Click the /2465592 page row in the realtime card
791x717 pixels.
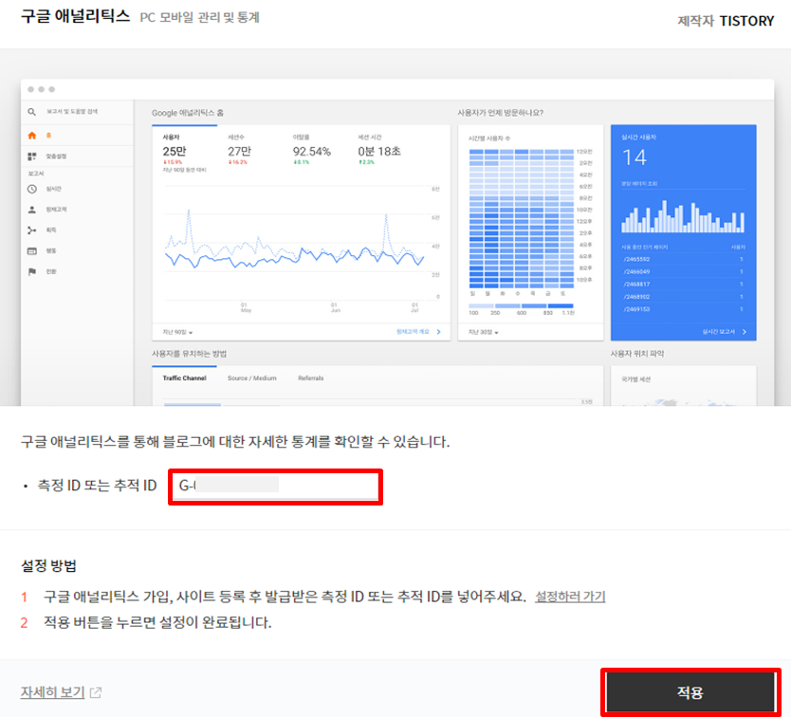coord(684,259)
